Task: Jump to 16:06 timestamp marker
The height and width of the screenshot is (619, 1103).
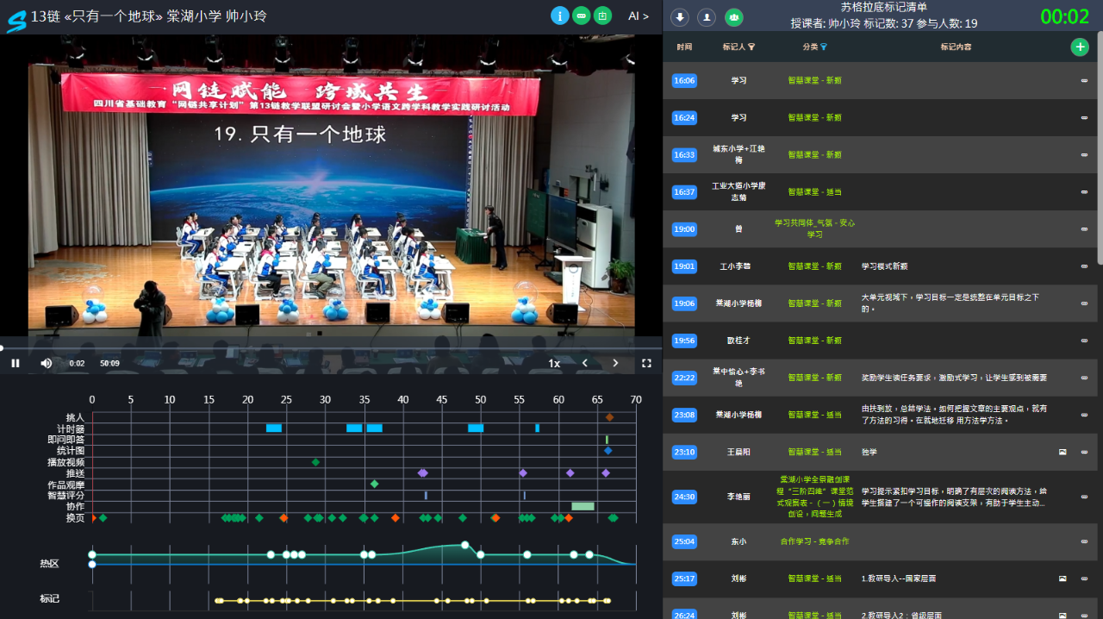Action: pyautogui.click(x=684, y=80)
